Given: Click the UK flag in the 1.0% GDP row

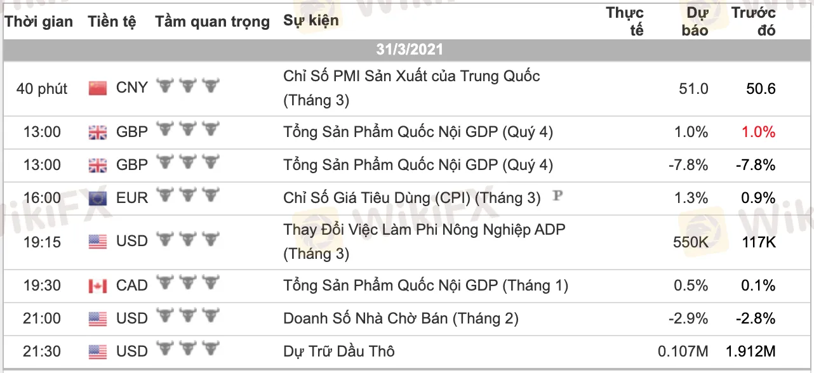Looking at the screenshot, I should 98,132.
